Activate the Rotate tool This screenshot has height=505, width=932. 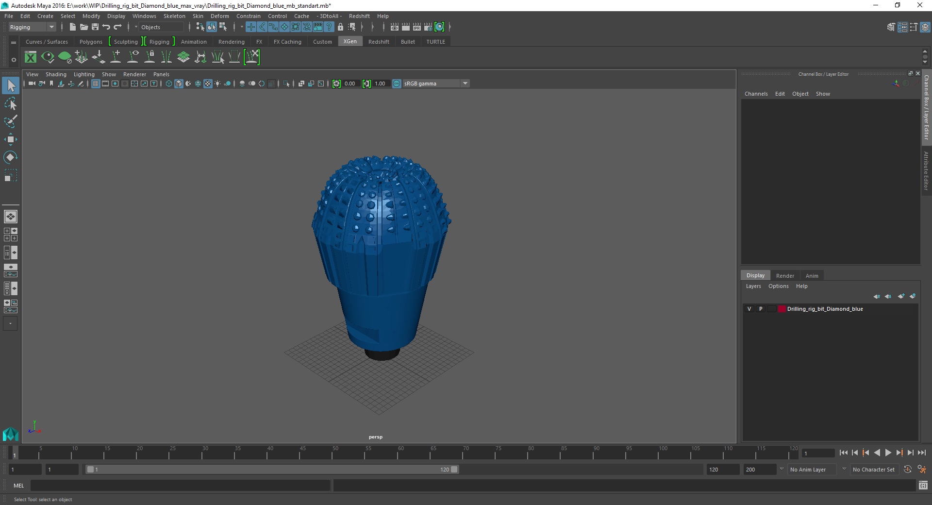pyautogui.click(x=10, y=157)
